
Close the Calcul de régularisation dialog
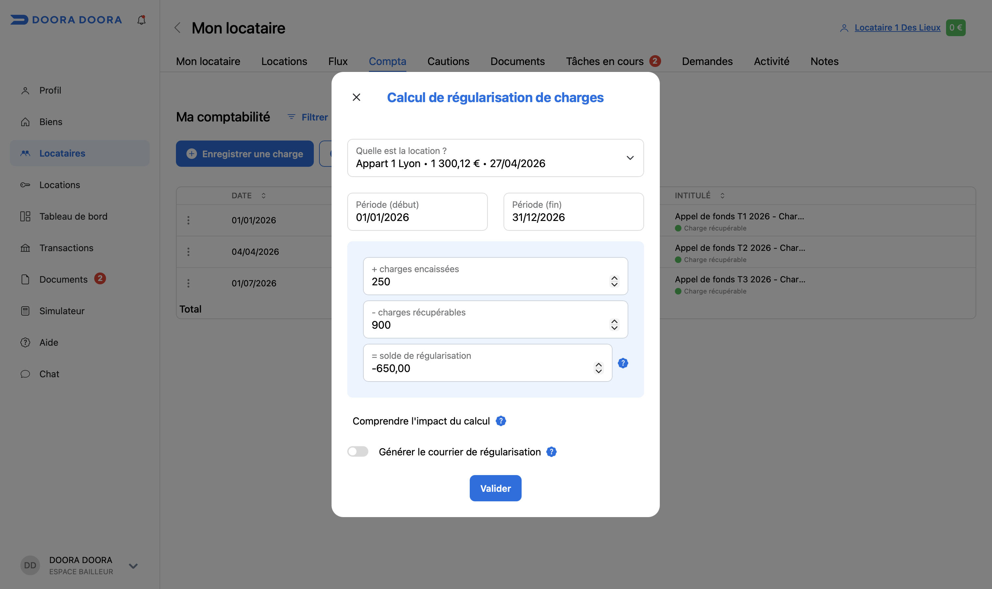[356, 97]
